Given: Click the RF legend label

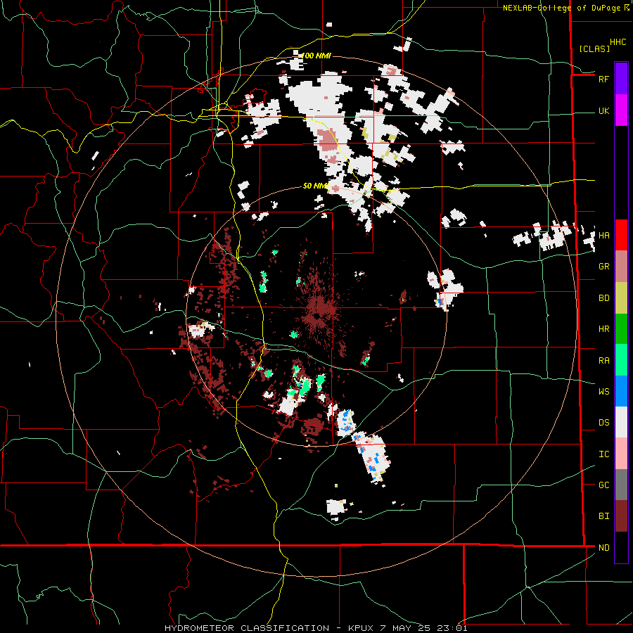Looking at the screenshot, I should click(603, 79).
